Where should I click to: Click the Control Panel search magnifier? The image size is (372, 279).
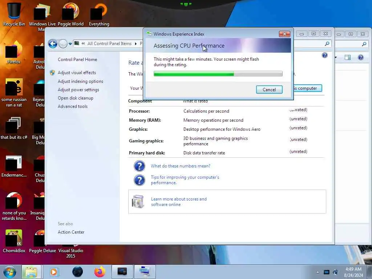click(327, 44)
